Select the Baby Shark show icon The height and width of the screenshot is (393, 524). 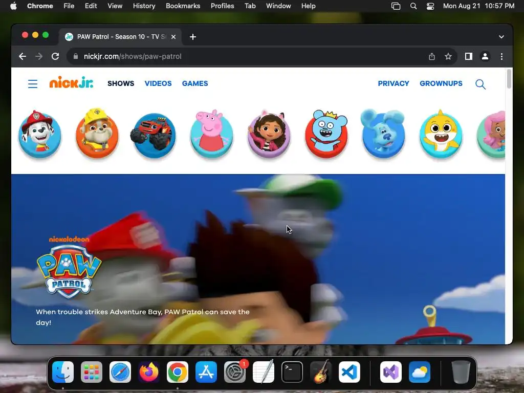coord(441,135)
